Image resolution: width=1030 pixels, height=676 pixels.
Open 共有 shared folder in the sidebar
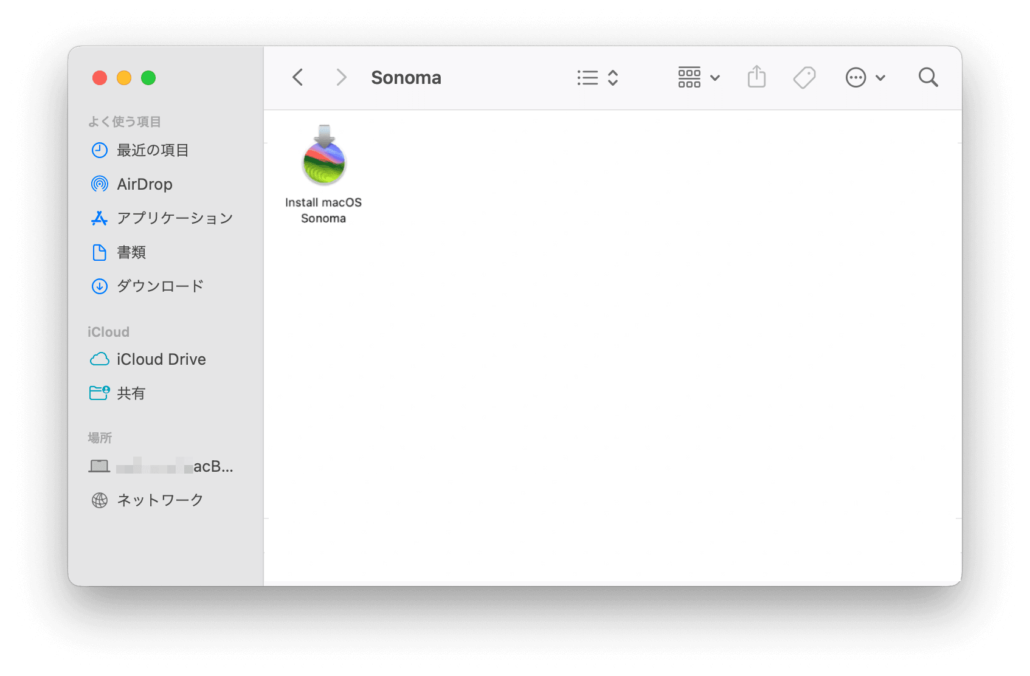coord(131,393)
